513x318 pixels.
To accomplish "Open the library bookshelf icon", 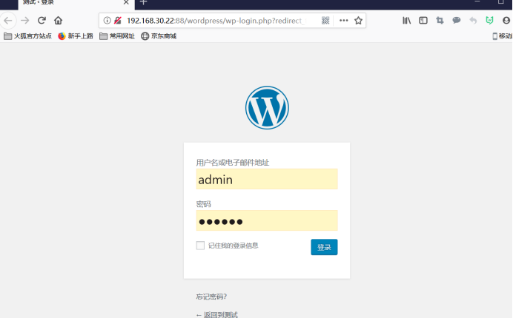I will coord(407,21).
